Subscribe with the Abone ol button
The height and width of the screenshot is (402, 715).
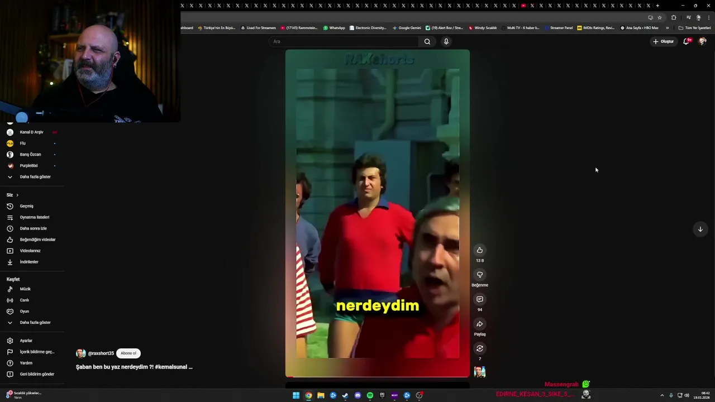point(128,353)
